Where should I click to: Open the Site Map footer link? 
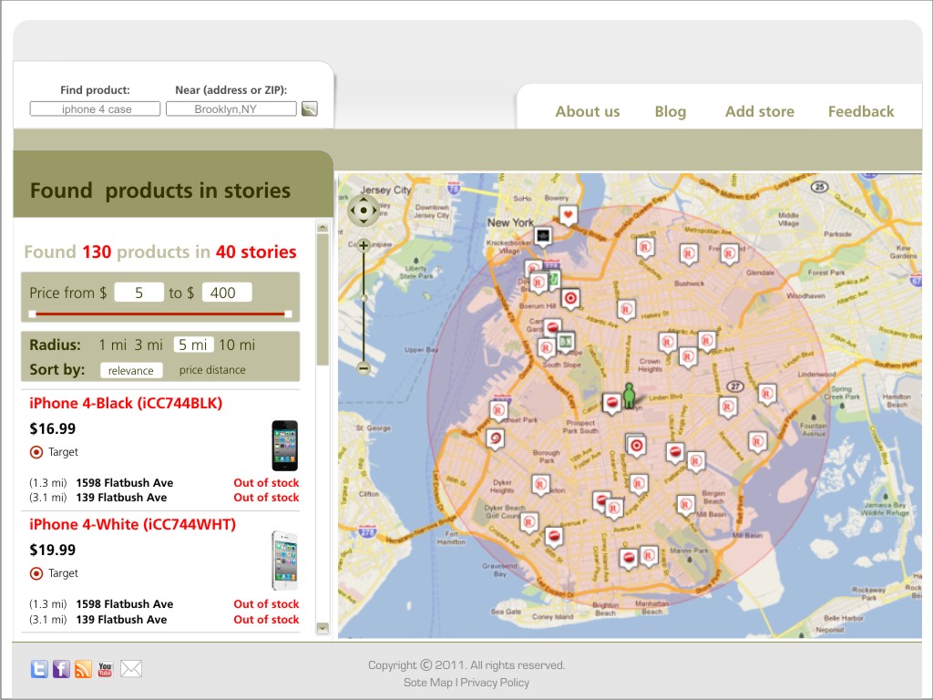click(x=428, y=683)
